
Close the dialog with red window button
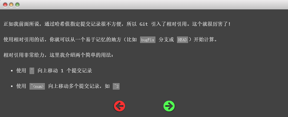point(5,5)
